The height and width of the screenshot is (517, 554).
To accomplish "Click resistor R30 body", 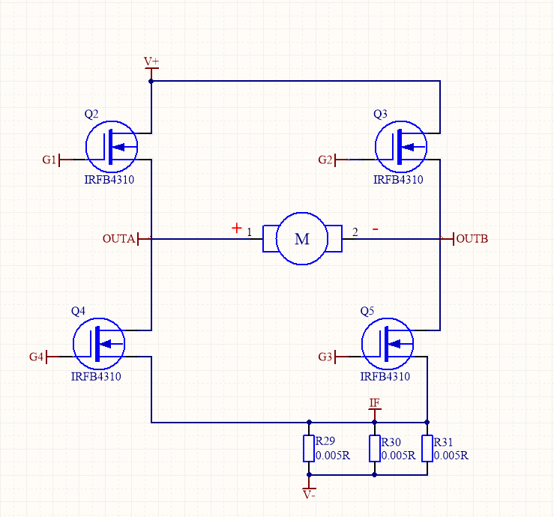I will click(x=375, y=449).
